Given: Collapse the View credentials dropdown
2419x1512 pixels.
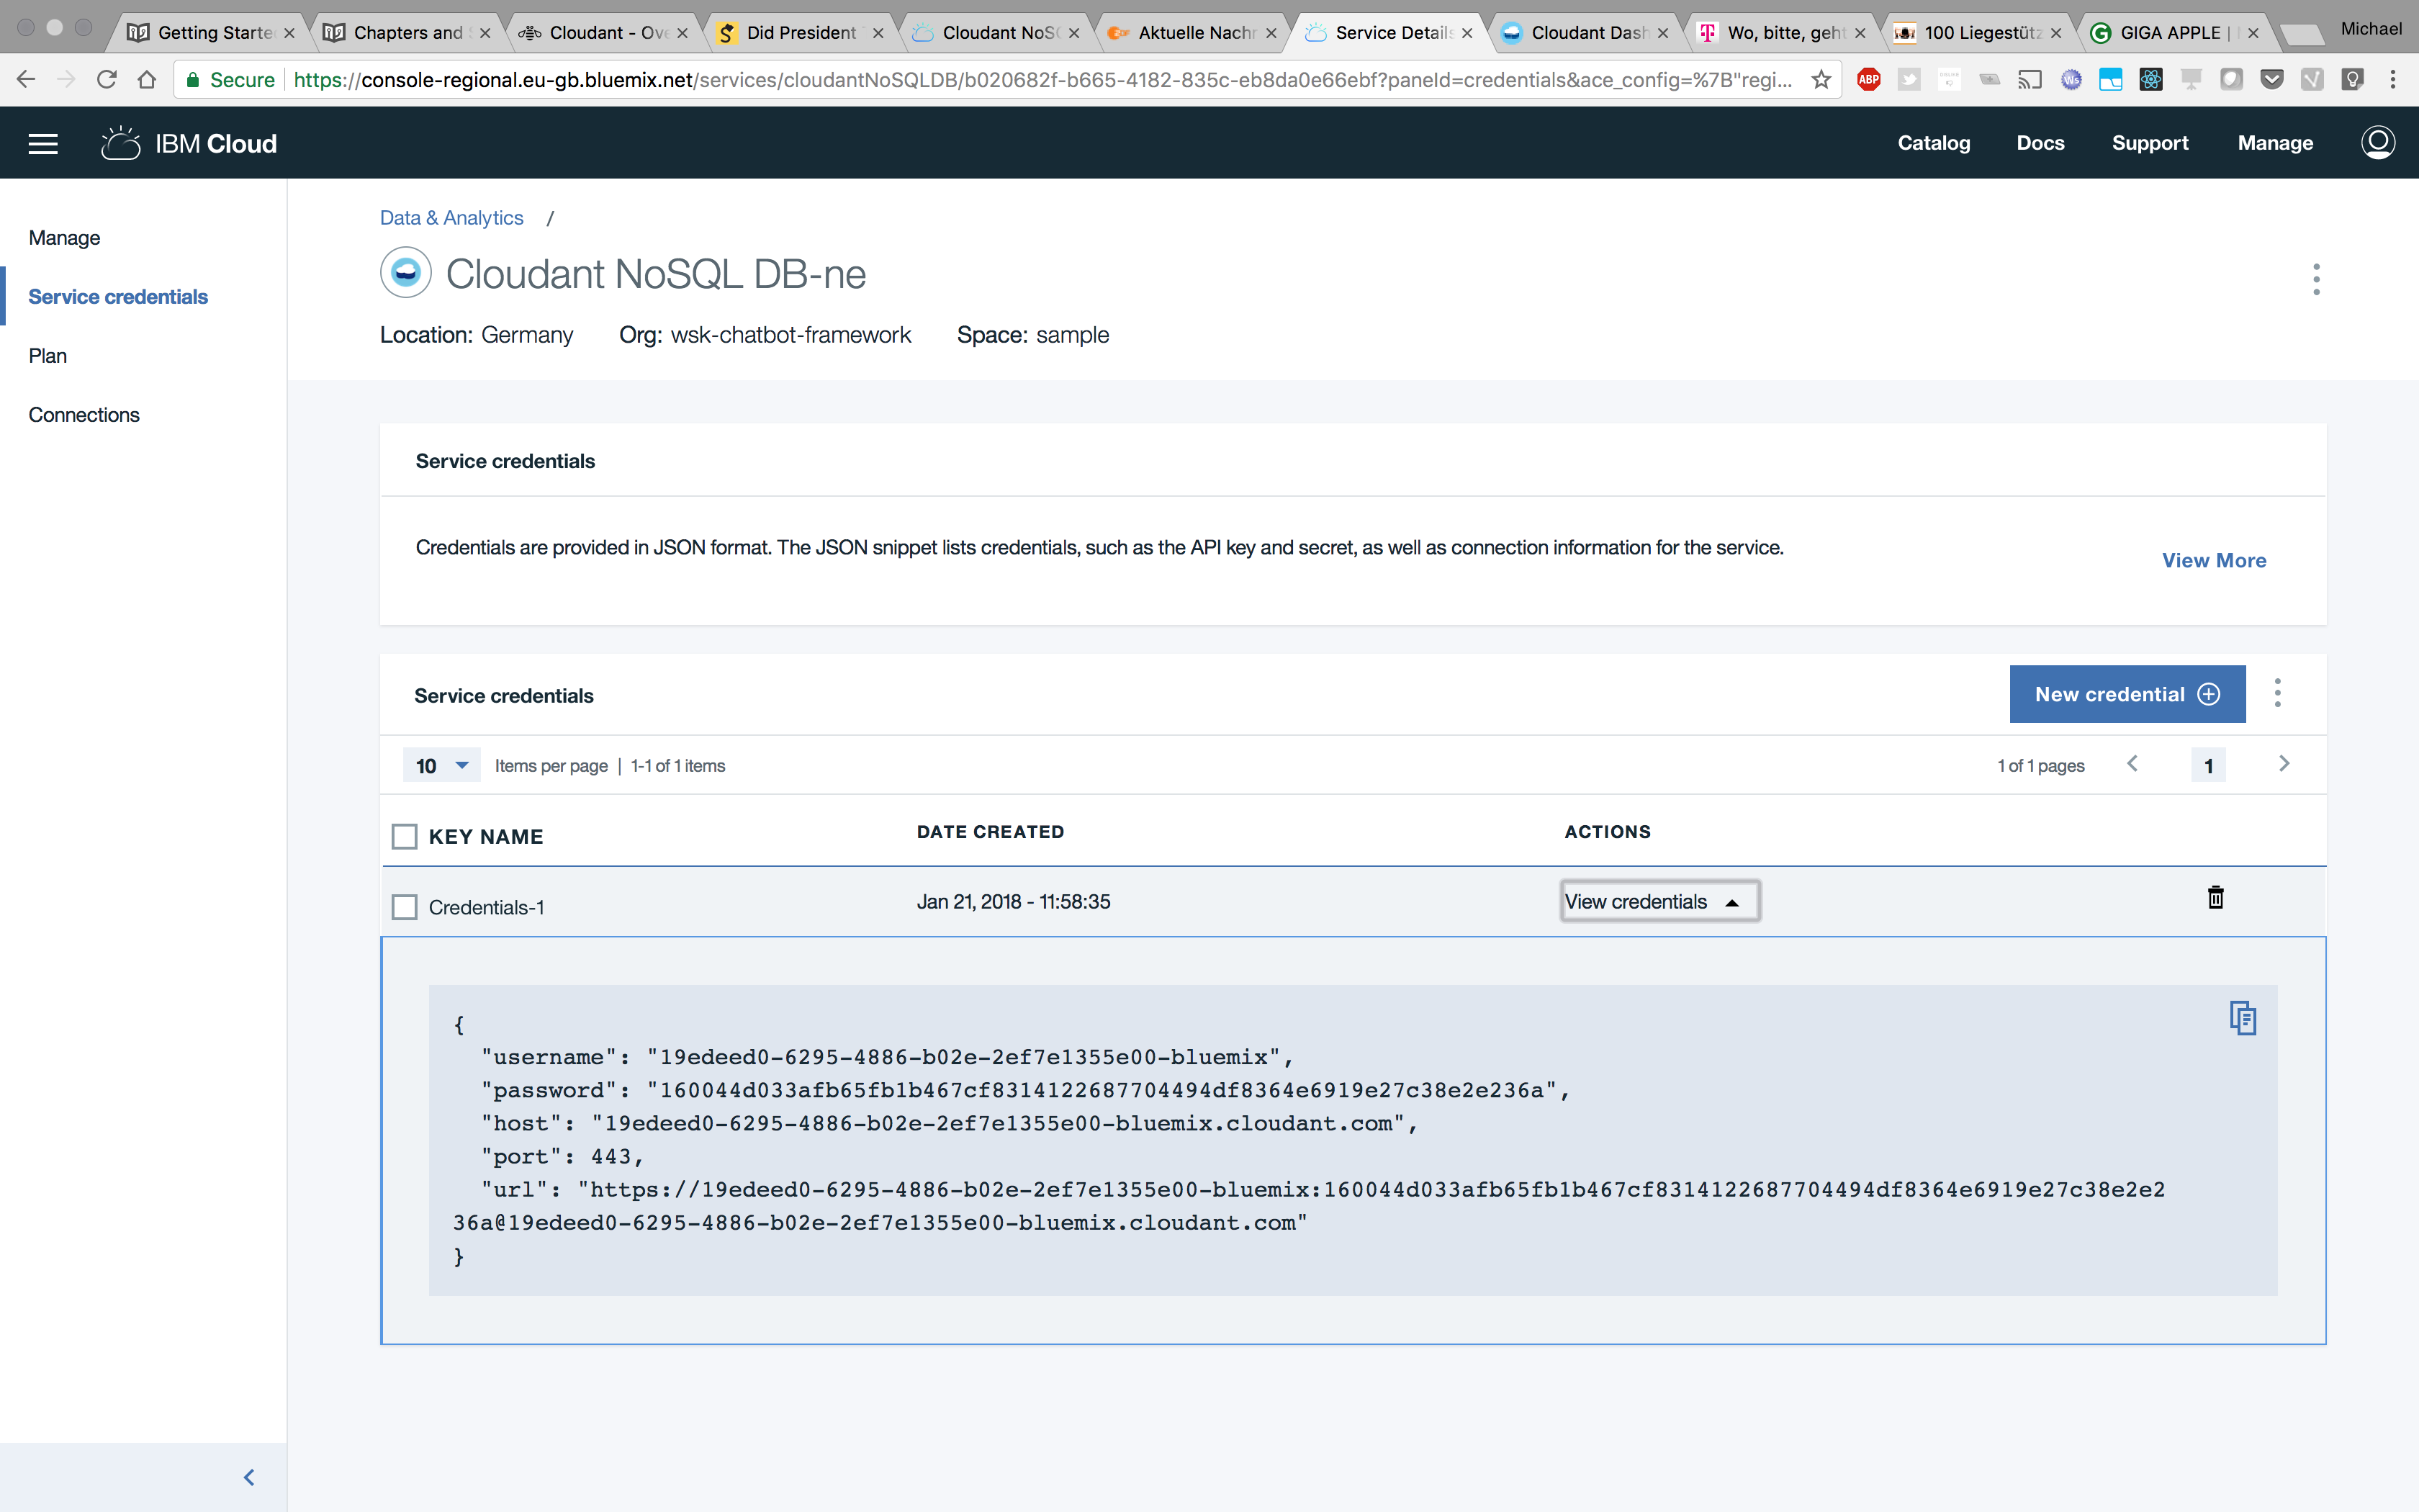Looking at the screenshot, I should click(1659, 901).
